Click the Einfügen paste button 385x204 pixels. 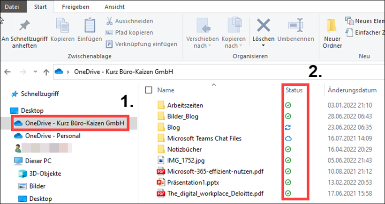[90, 30]
